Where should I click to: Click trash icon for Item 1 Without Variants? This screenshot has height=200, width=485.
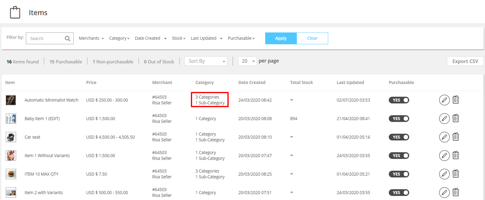tap(455, 155)
